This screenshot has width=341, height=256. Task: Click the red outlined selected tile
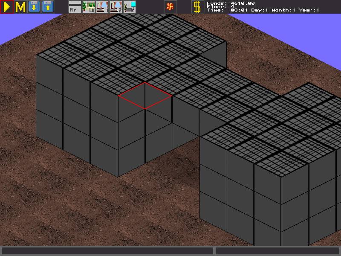(145, 96)
